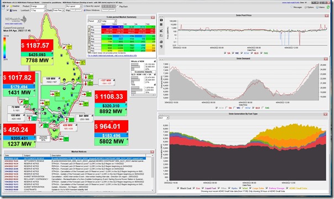The width and height of the screenshot is (334, 199).
Task: Toggle the Weather checkbox in toolbar
Action: pos(8,6)
